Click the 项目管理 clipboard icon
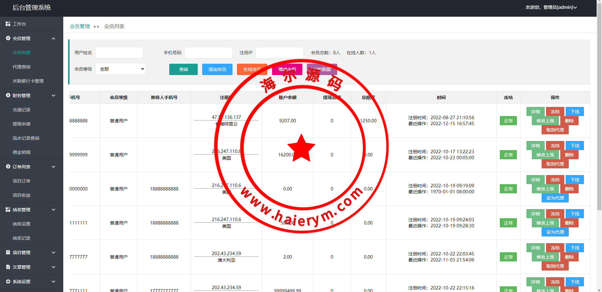 pos(8,253)
